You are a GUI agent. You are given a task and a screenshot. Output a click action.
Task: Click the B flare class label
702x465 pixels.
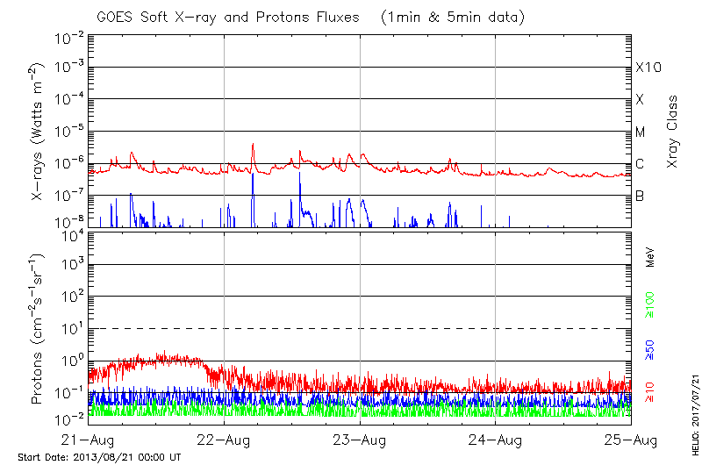(x=640, y=197)
